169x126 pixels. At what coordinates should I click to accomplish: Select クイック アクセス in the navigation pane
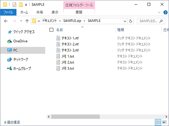click(24, 32)
